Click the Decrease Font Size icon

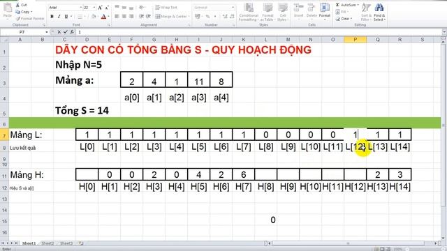[107, 8]
